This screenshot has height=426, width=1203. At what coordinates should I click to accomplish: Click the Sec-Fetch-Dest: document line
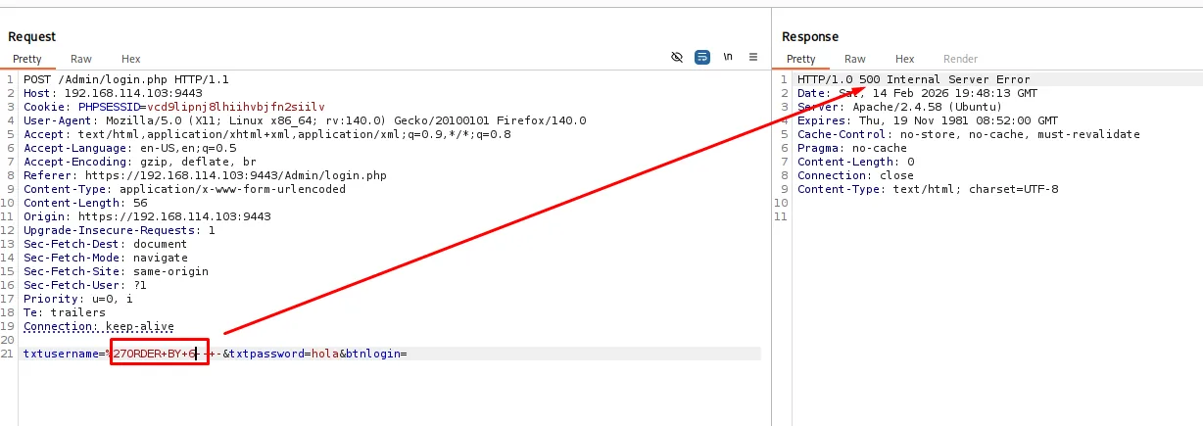click(x=106, y=244)
